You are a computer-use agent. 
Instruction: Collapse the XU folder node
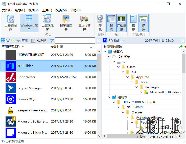[123, 72]
